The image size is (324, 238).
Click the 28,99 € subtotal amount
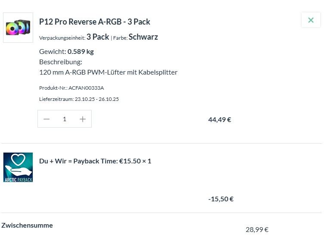click(x=257, y=229)
